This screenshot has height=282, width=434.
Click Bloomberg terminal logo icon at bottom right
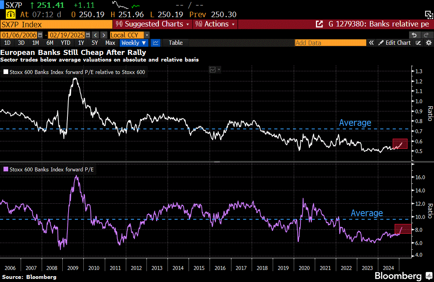[429, 276]
